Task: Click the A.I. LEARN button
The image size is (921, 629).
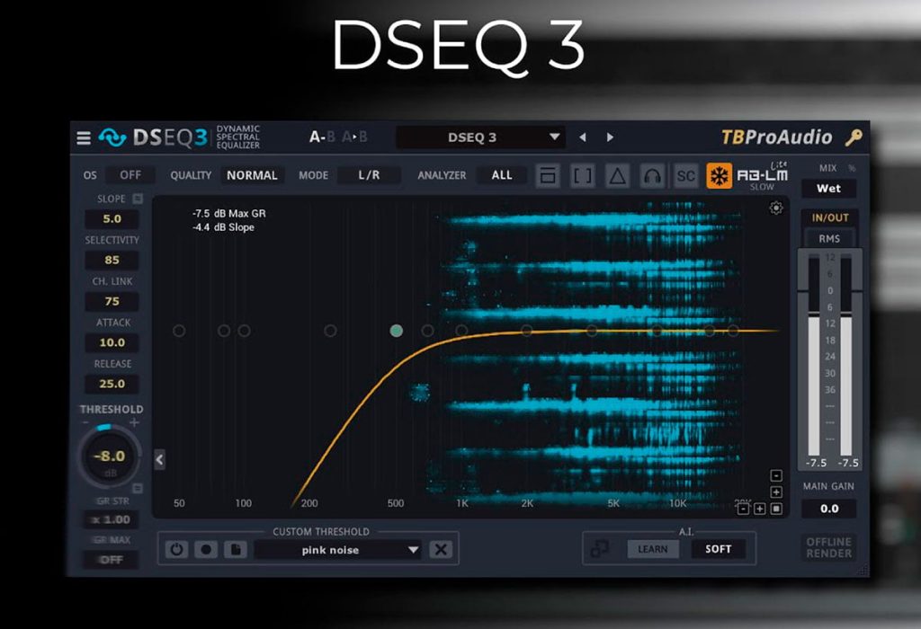Action: pos(653,549)
